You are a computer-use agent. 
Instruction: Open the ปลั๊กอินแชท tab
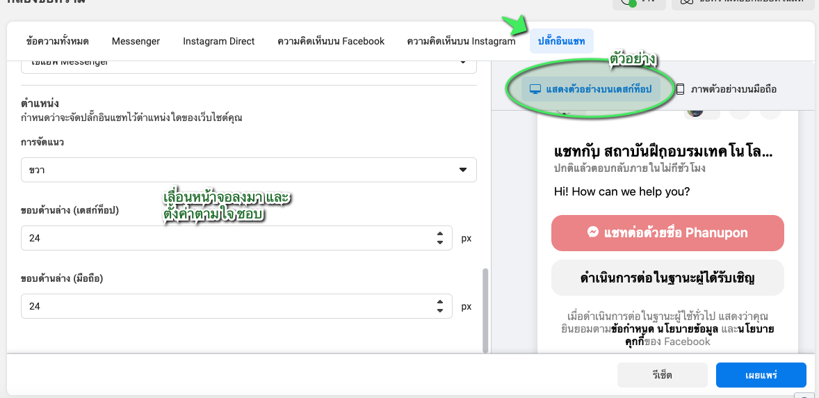pyautogui.click(x=561, y=41)
